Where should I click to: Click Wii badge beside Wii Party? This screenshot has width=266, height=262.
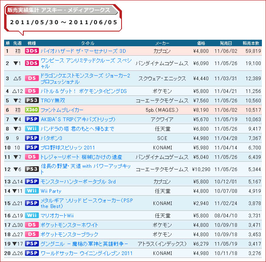coord(32,191)
